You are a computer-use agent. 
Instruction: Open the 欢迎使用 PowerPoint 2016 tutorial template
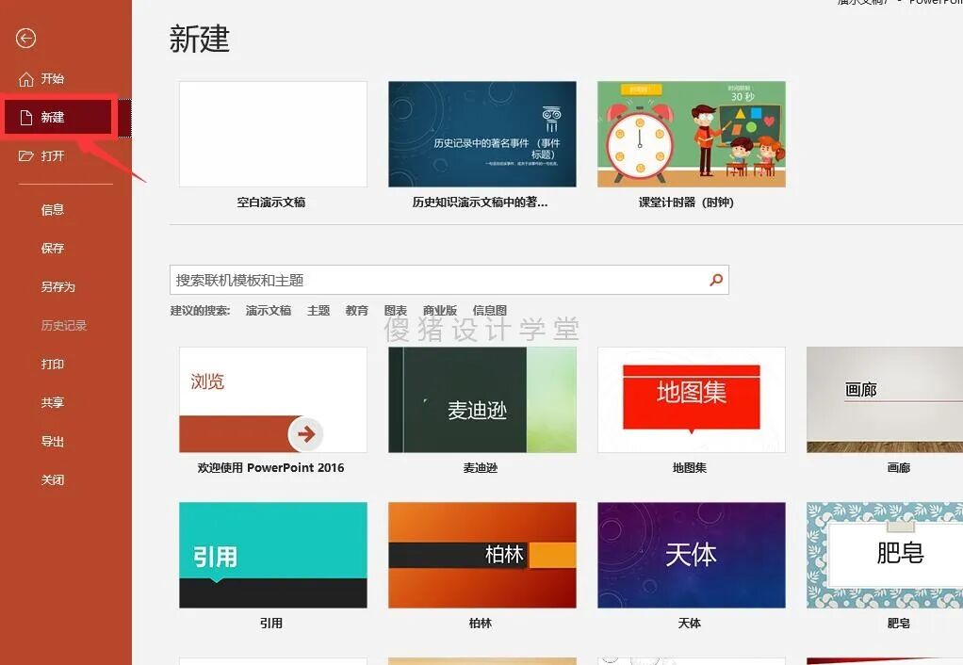pyautogui.click(x=272, y=398)
